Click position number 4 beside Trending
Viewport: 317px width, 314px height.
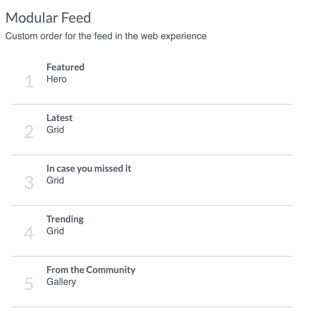29,234
